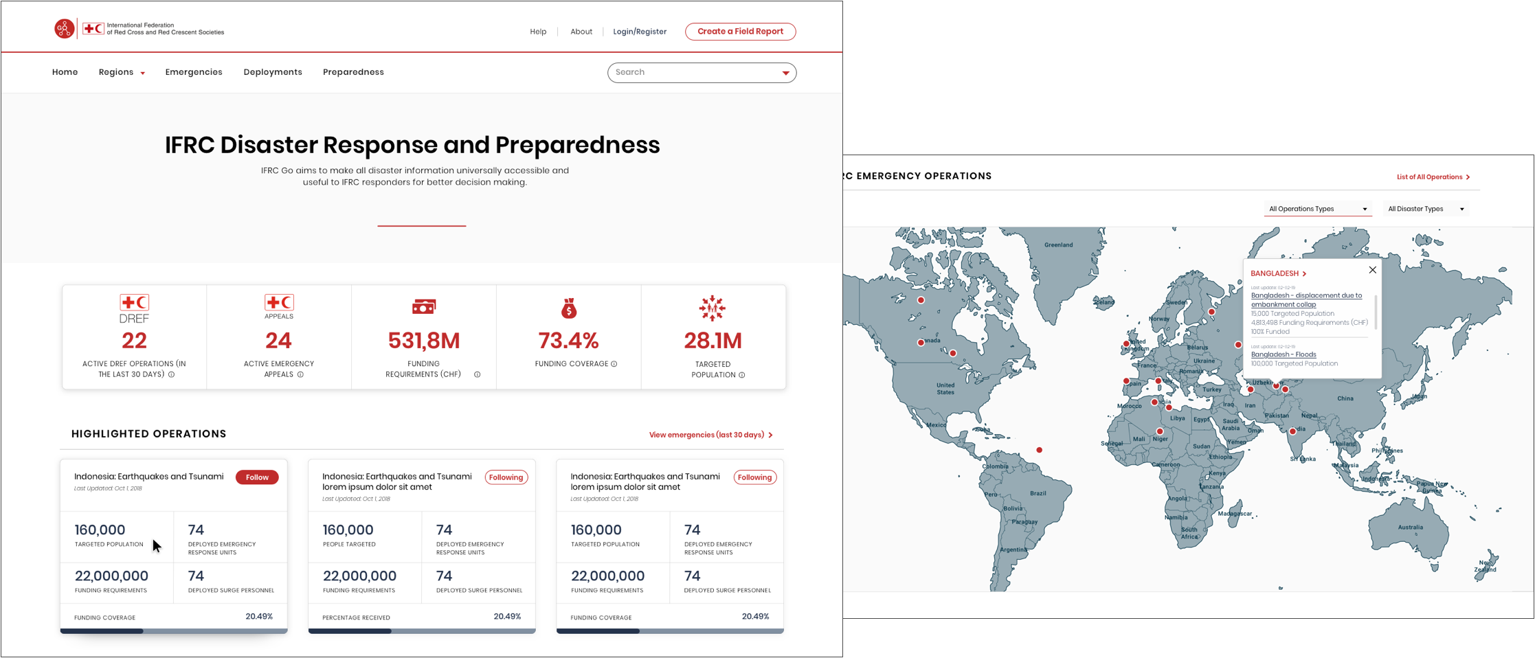Click the PEOPLE TARGETED label in middle card
This screenshot has height=658, width=1535.
tap(349, 545)
